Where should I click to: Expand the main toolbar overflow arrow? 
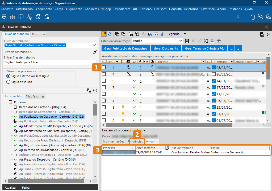[x=238, y=17]
